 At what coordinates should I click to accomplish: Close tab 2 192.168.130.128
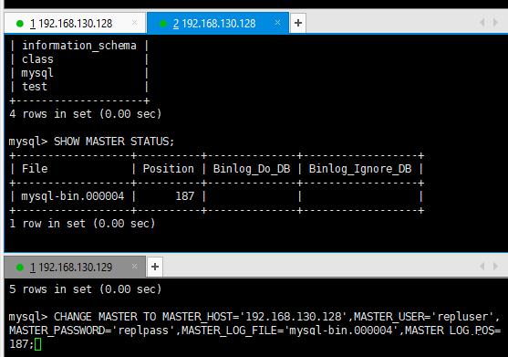coord(277,23)
